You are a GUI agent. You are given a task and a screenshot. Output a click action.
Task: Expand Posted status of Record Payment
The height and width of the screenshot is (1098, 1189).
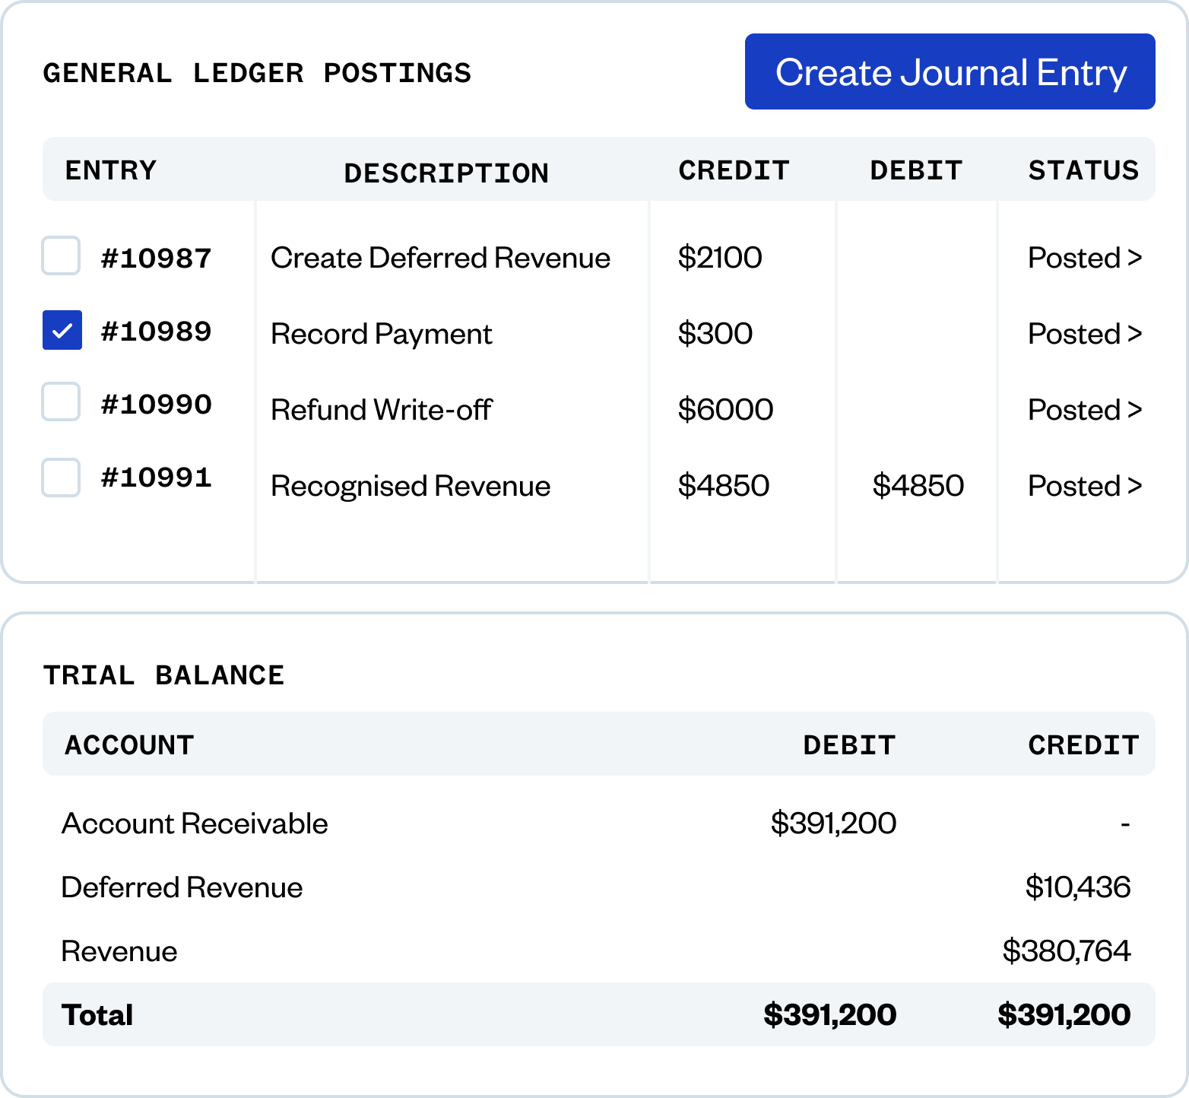click(x=1084, y=334)
